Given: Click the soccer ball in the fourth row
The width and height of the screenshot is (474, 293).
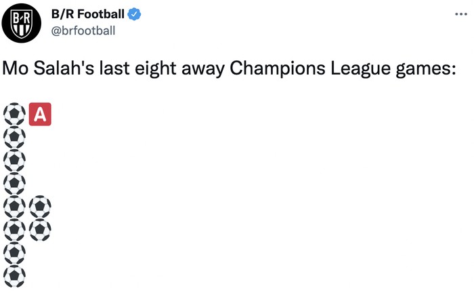Looking at the screenshot, I should pyautogui.click(x=15, y=184).
